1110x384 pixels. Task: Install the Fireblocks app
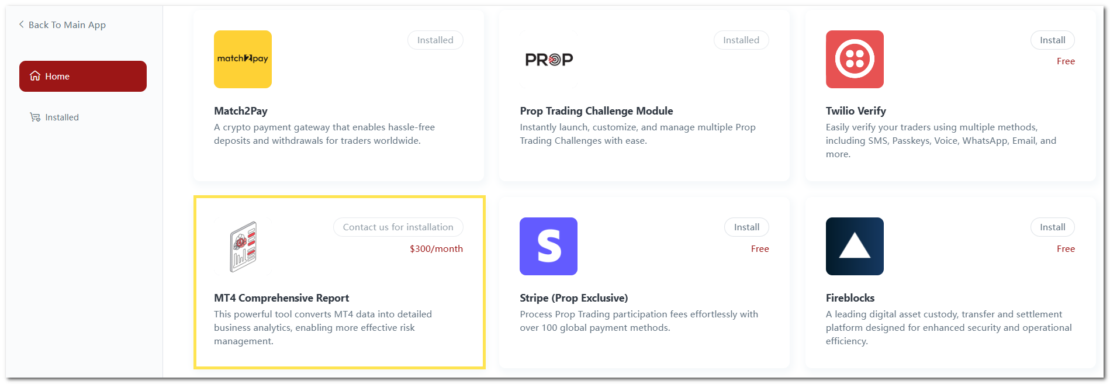1052,227
